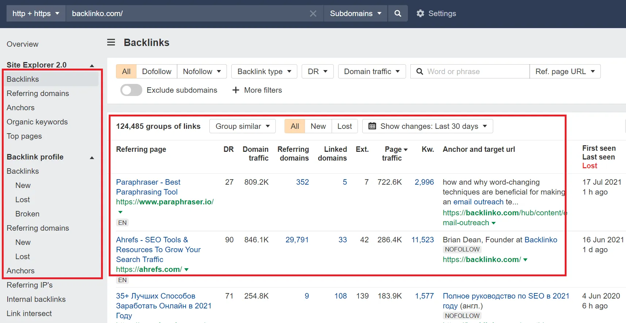Click the calendar icon in Show changes
Viewport: 626px width, 323px height.
click(x=372, y=126)
